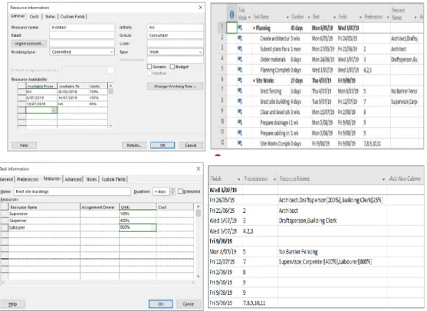Click task mode icon for Erect fencing row
This screenshot has height=311, width=427.
(240, 91)
